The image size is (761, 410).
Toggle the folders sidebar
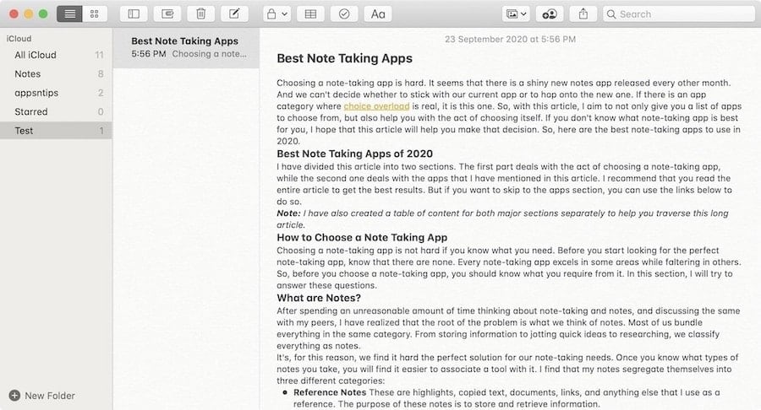[134, 13]
